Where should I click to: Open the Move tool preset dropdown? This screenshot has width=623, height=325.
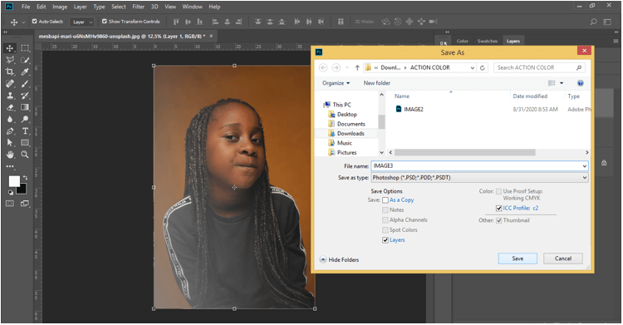23,22
